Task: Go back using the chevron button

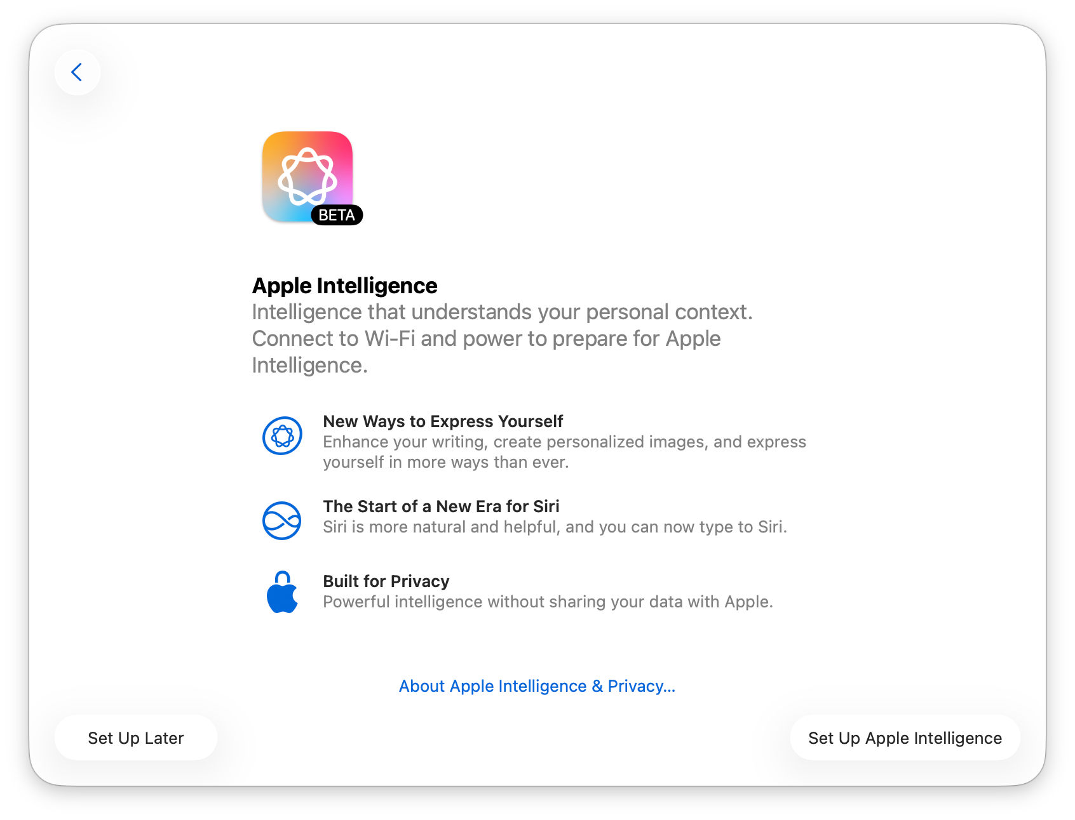Action: (x=77, y=72)
